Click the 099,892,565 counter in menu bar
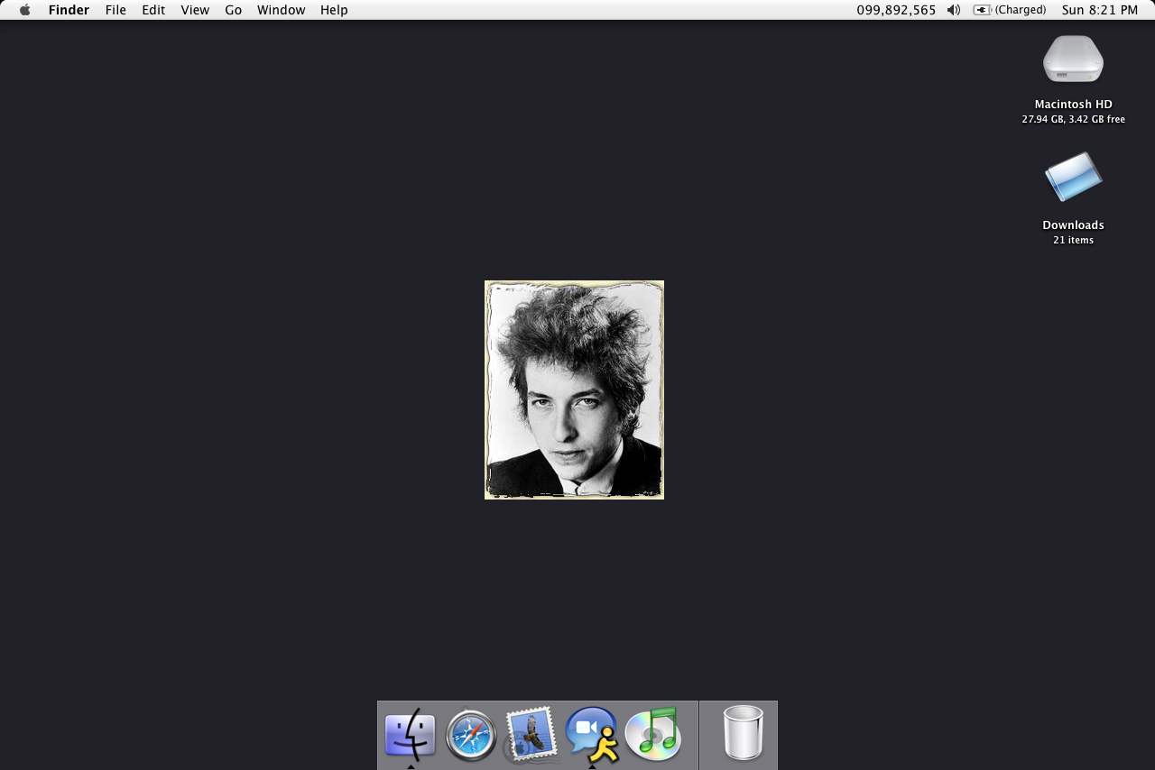The image size is (1155, 770). coord(896,10)
